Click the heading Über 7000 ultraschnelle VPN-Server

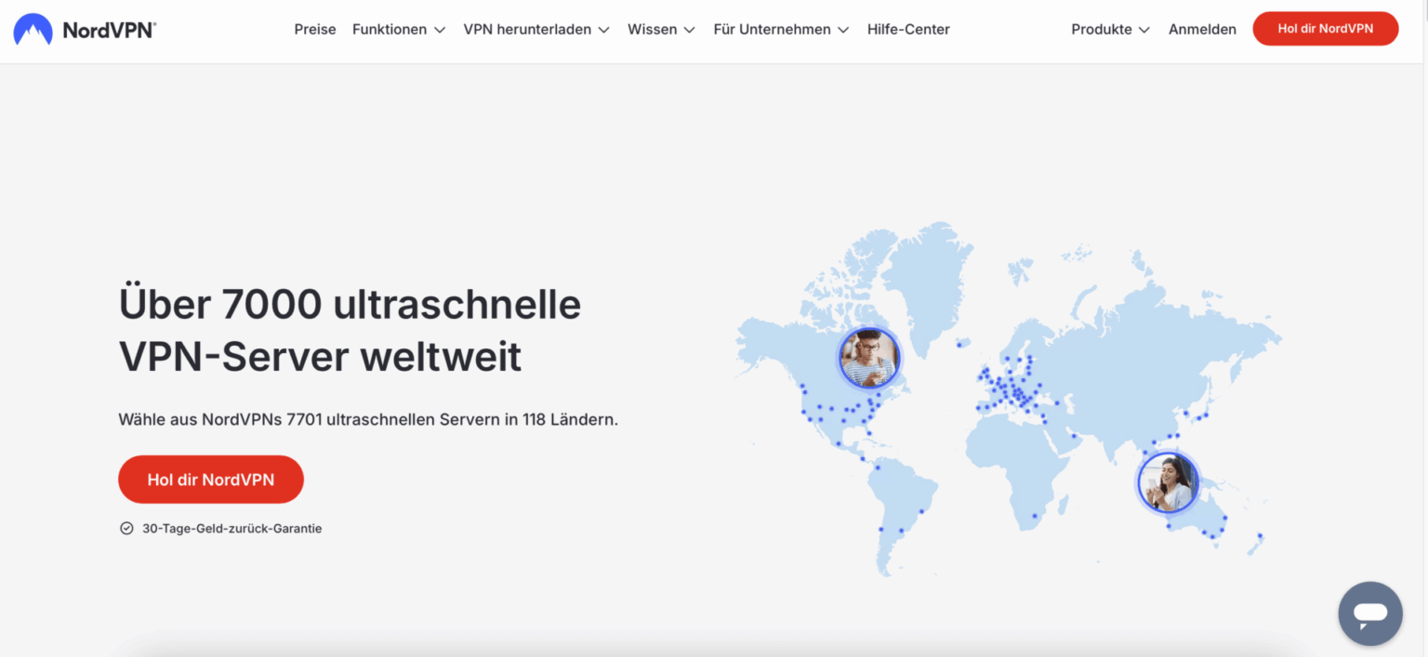click(x=350, y=331)
